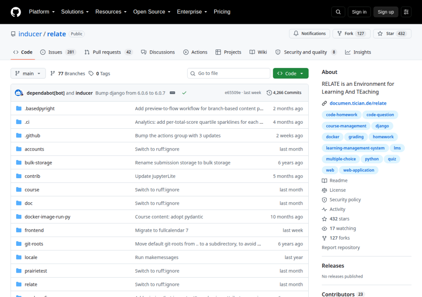Open the Enterprise dropdown menu
The height and width of the screenshot is (297, 422).
tap(192, 12)
